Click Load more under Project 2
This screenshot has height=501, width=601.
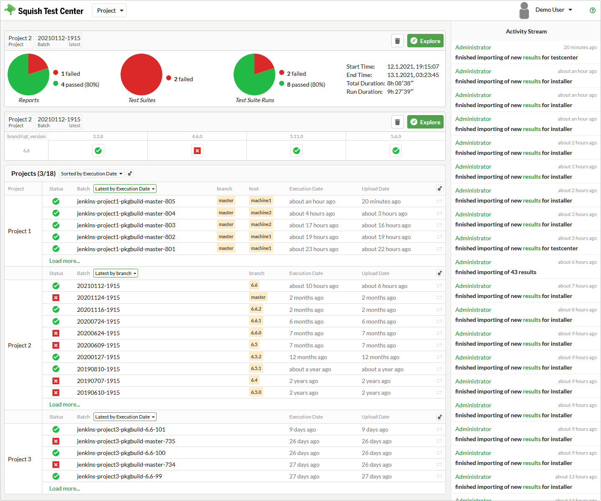(x=64, y=404)
